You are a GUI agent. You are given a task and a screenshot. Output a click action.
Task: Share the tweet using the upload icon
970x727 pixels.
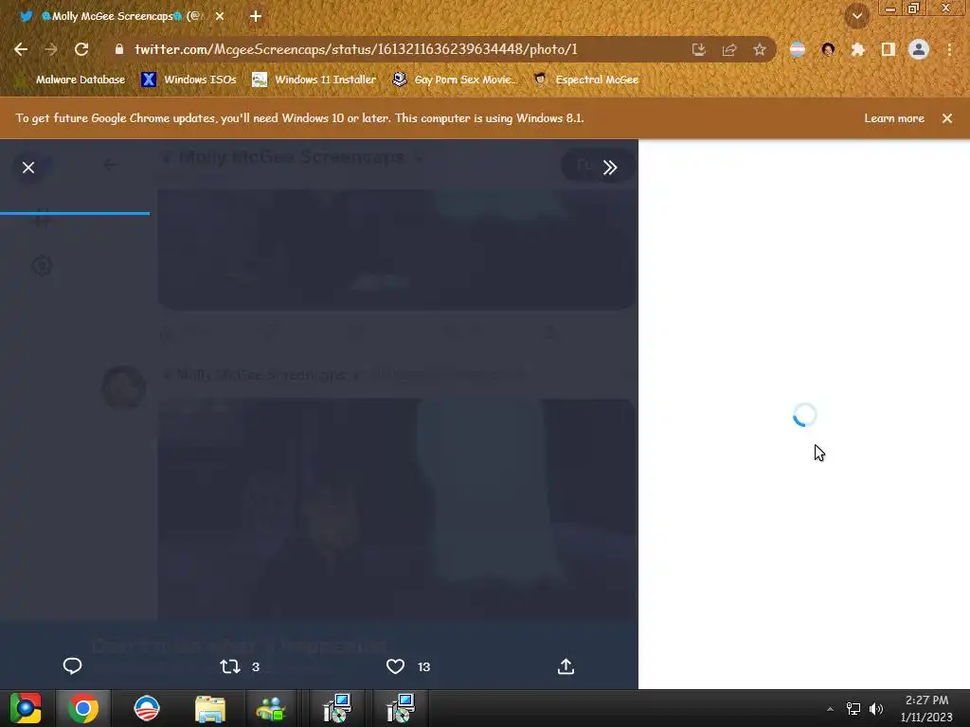tap(566, 665)
